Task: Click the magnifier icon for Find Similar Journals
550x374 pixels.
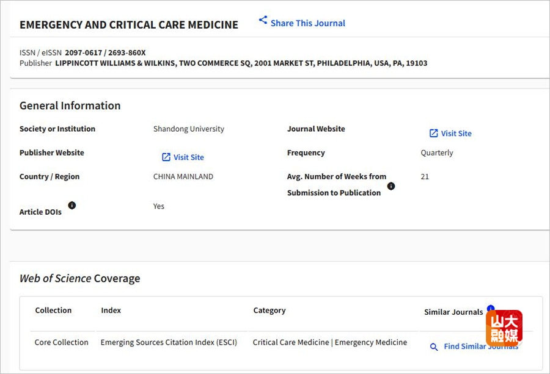Action: (434, 347)
